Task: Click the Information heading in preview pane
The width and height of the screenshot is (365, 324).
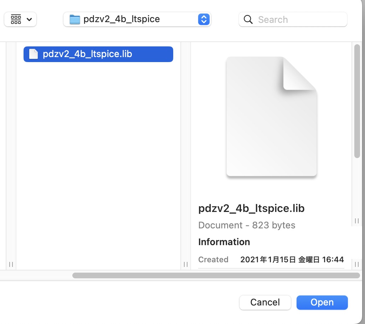Action: (224, 242)
